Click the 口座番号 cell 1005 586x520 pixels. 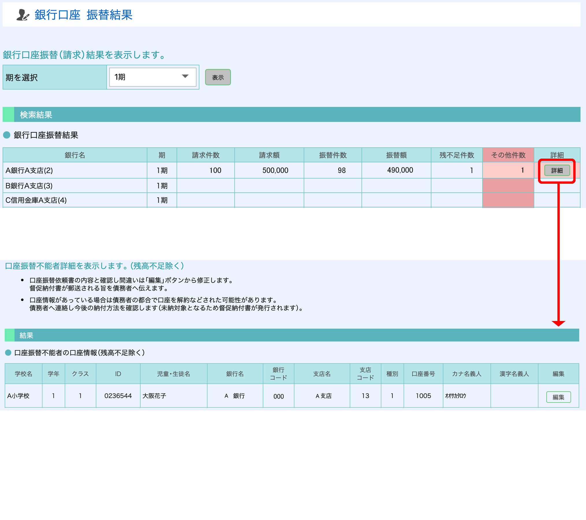click(x=423, y=396)
